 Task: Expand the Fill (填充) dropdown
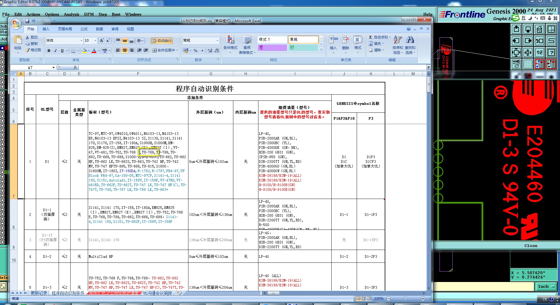(383, 44)
